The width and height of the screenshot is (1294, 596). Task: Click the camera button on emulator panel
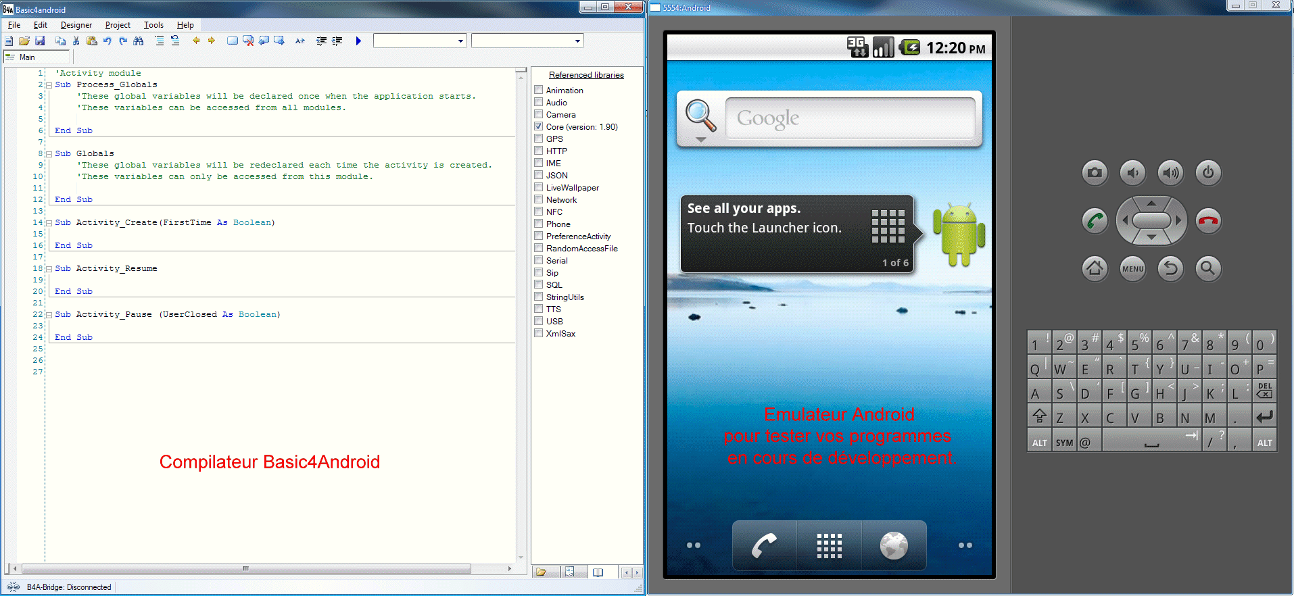coord(1095,173)
